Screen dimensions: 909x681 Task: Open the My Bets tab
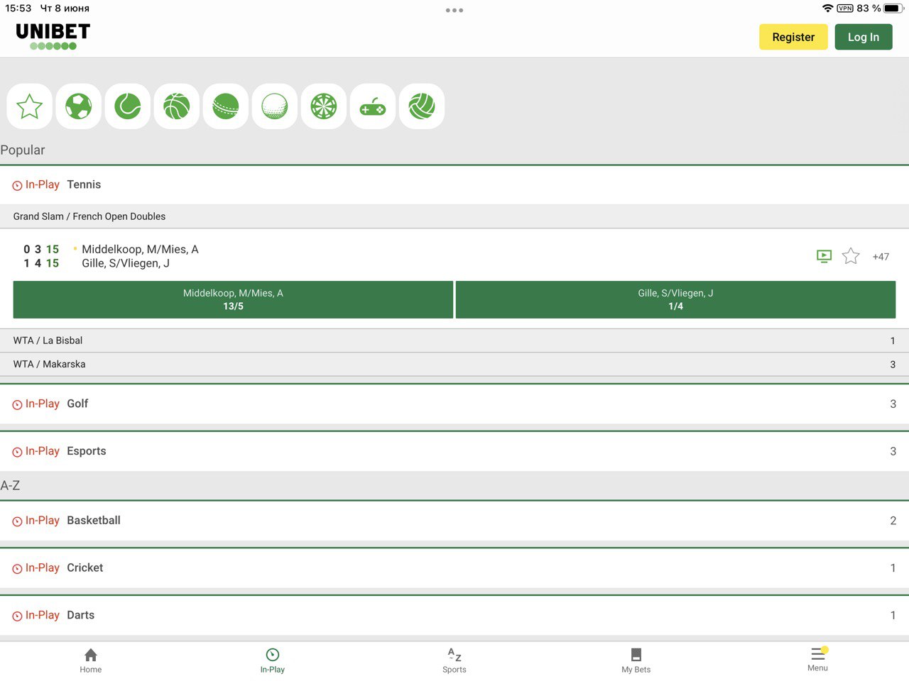point(636,660)
